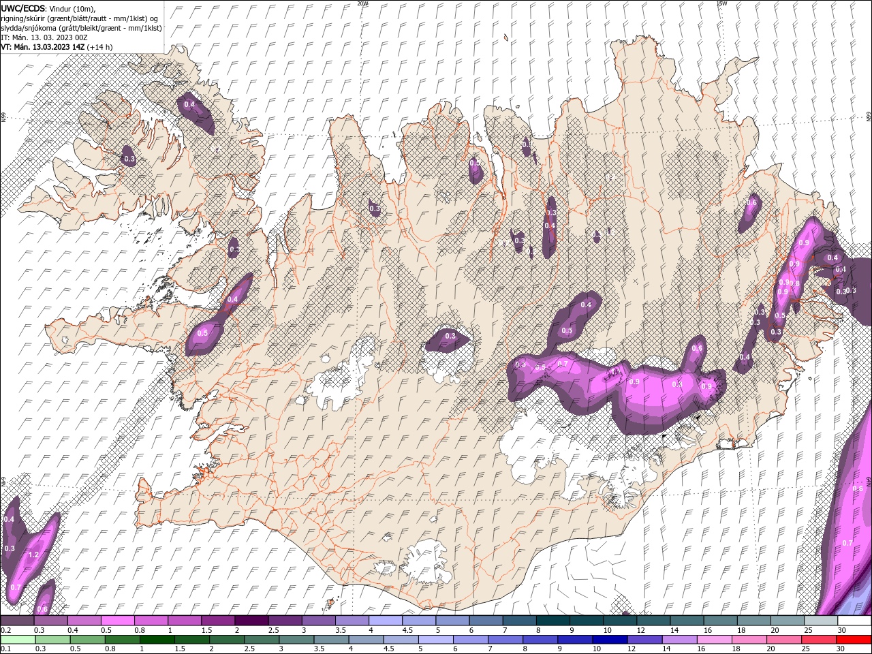The width and height of the screenshot is (872, 654).
Task: Pick the snow scale swatch labeled 1.5
Action: [x=217, y=621]
